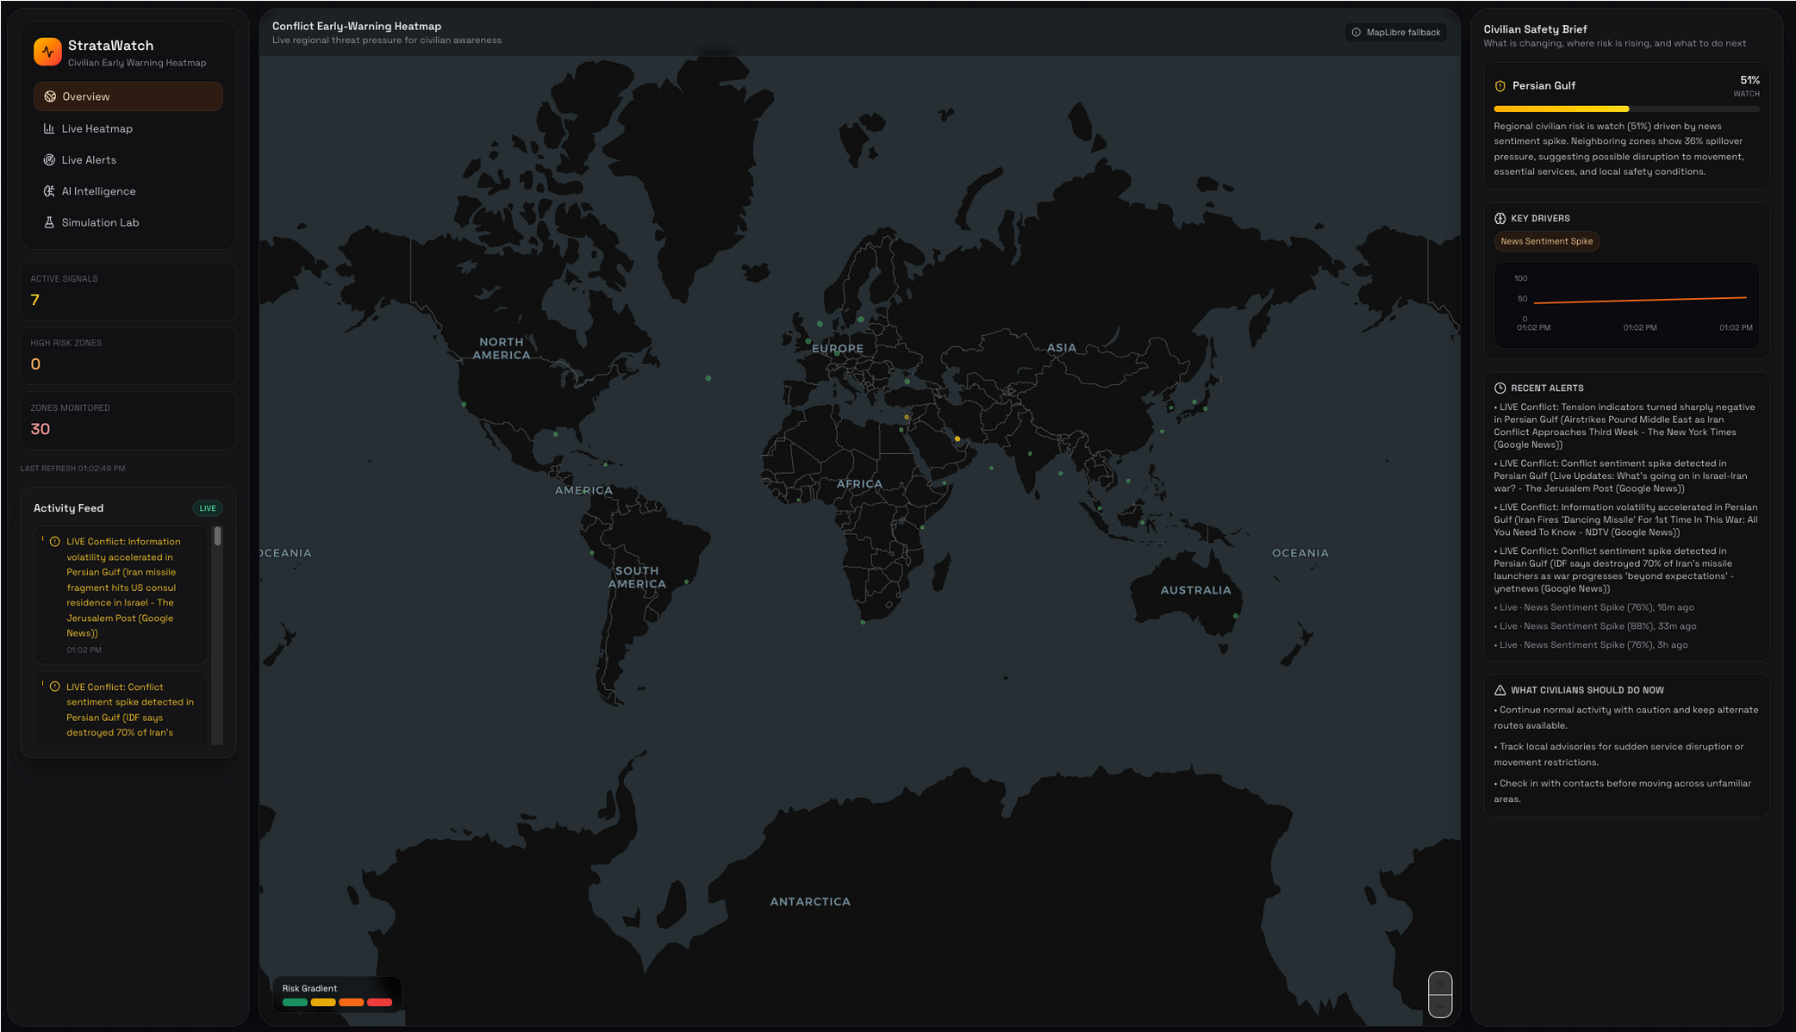
Task: Click the MapLibre fallback info badge
Action: pos(1395,33)
